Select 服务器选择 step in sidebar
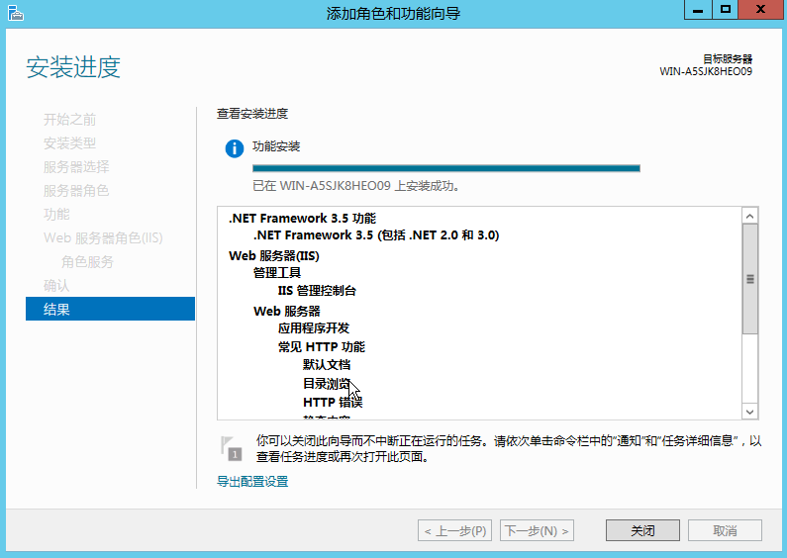The height and width of the screenshot is (558, 787). click(76, 166)
